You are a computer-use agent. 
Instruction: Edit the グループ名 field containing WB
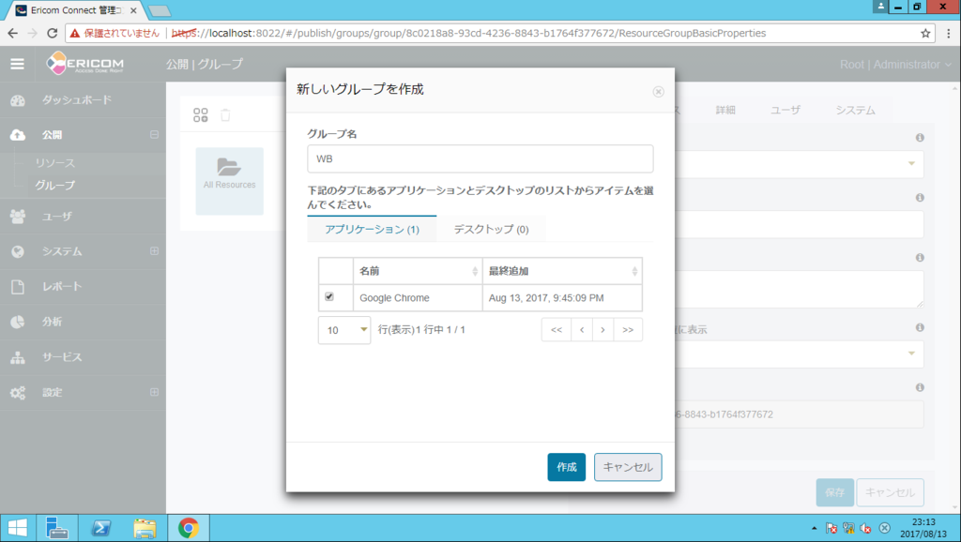480,158
